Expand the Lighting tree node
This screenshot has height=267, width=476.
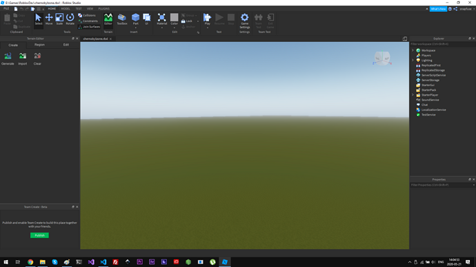pyautogui.click(x=413, y=61)
